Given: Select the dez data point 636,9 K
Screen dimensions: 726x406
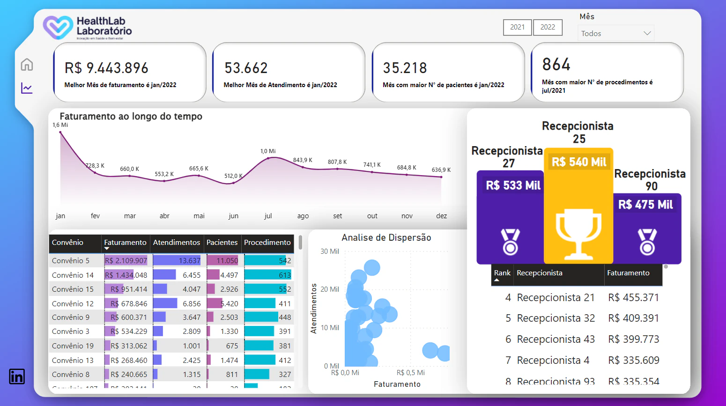Looking at the screenshot, I should [x=441, y=177].
